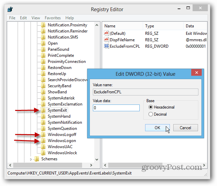Click the SecurityBand folder icon

pos(43,86)
